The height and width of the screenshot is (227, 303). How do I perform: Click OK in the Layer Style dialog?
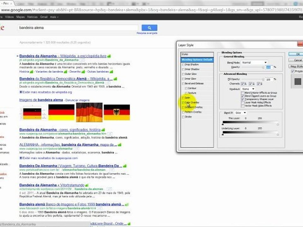click(296, 54)
